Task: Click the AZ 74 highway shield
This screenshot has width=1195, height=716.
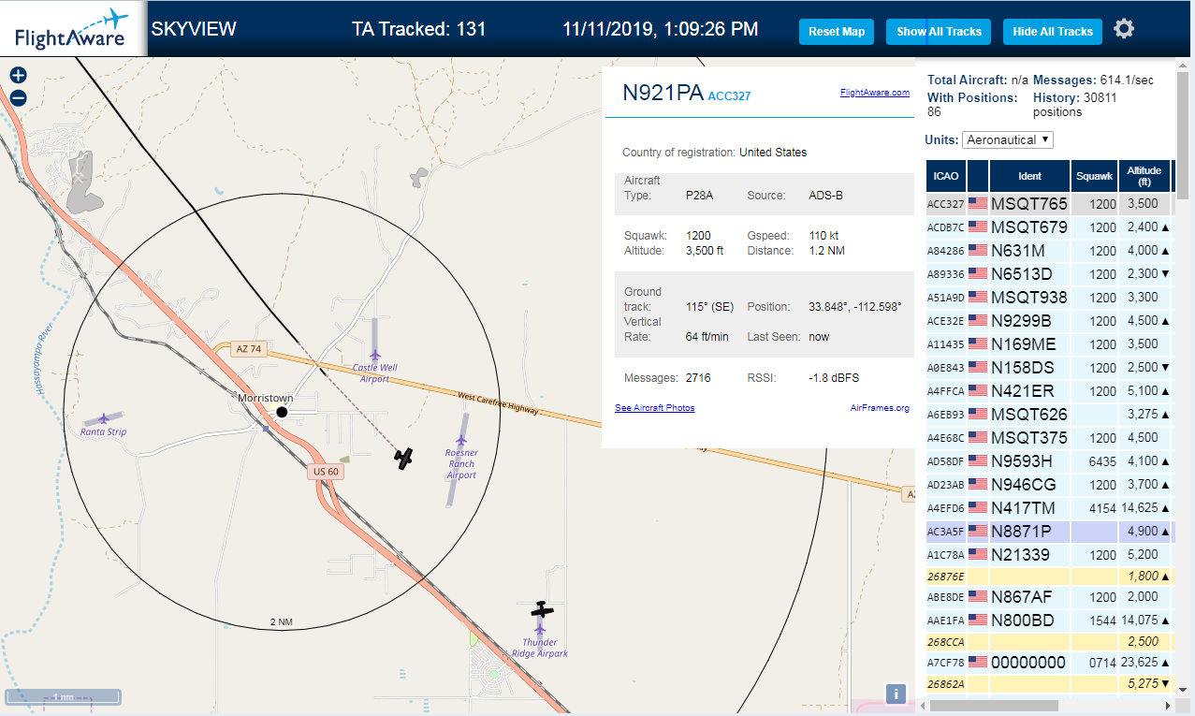Action: click(x=249, y=349)
